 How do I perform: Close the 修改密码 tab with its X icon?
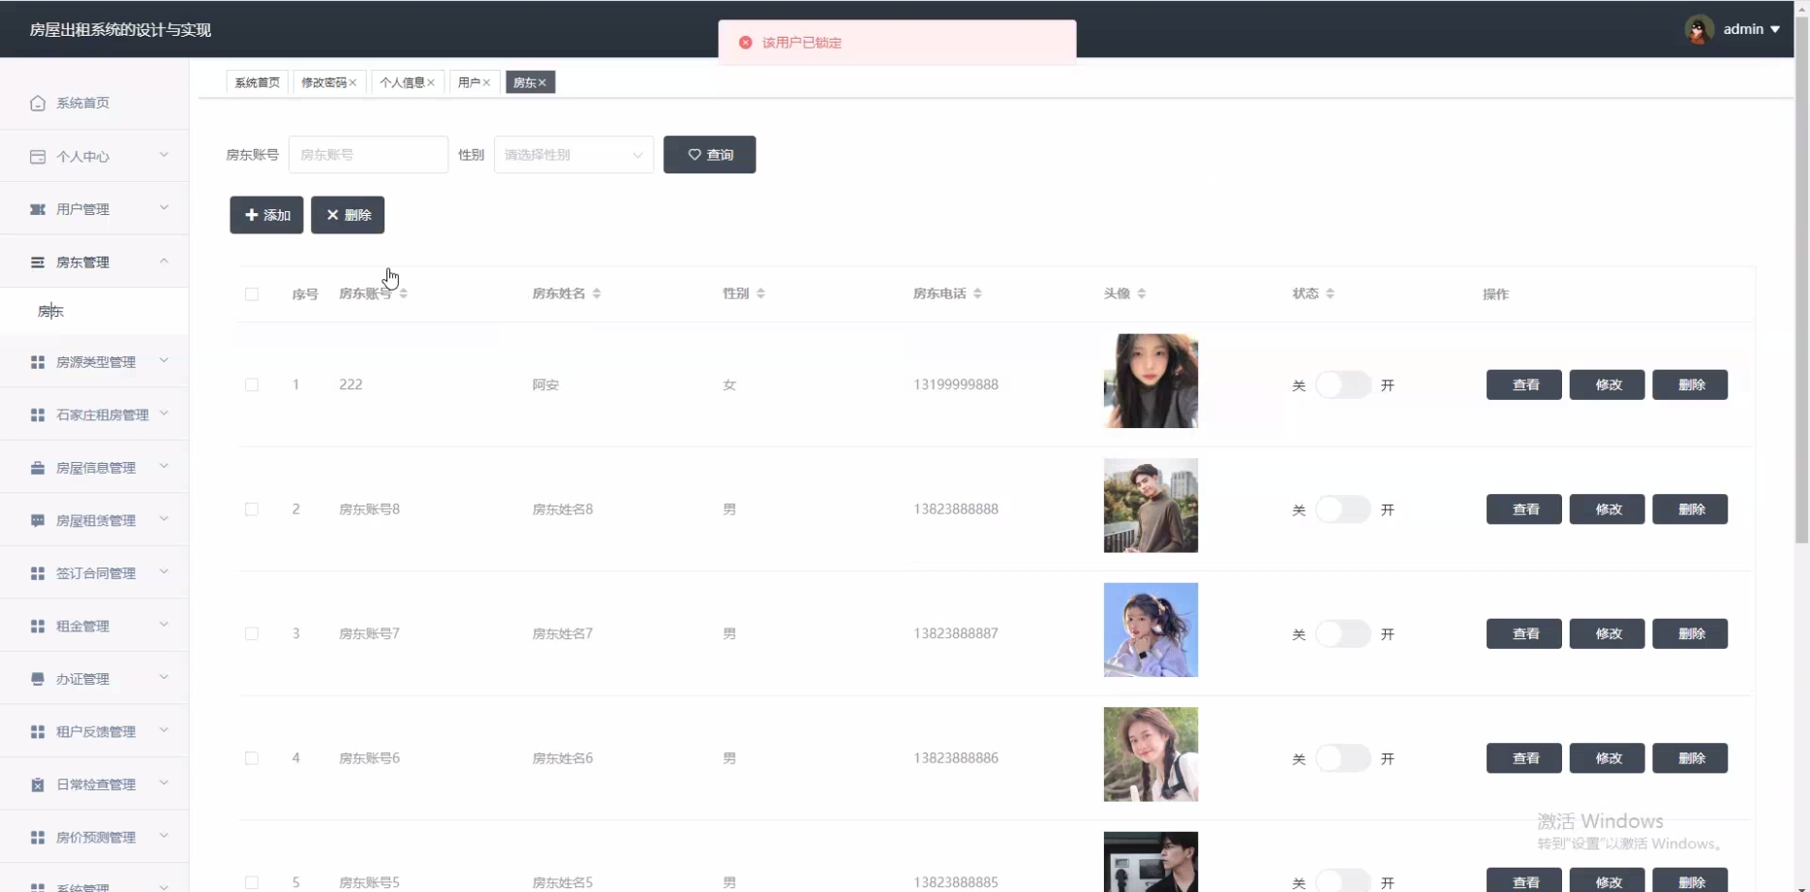353,83
